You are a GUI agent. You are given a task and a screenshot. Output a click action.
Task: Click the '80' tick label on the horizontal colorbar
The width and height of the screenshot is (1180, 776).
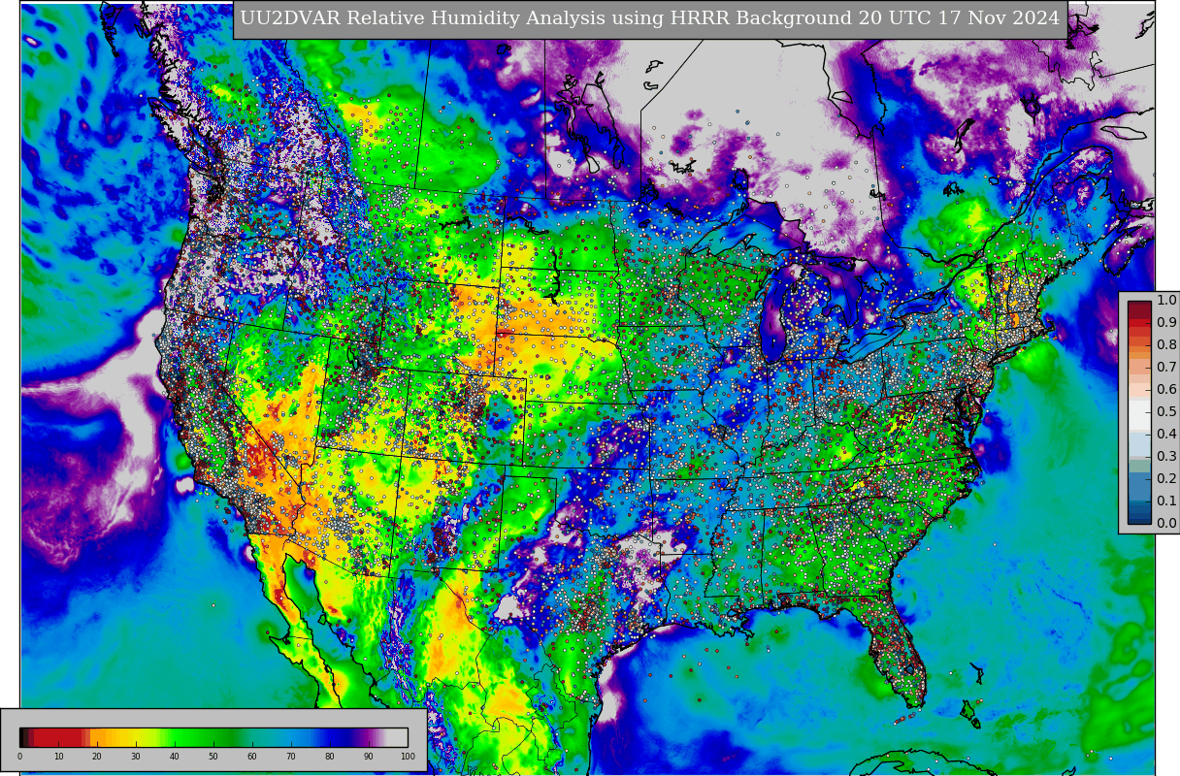(330, 757)
